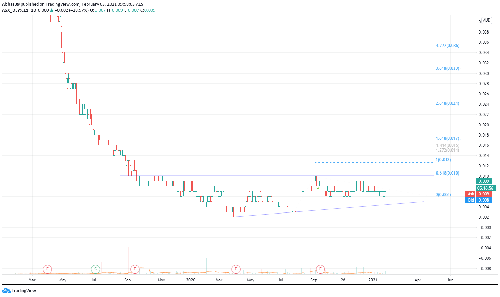
Task: Open the E earnings marker above Sep 2020
Action: coord(320,269)
